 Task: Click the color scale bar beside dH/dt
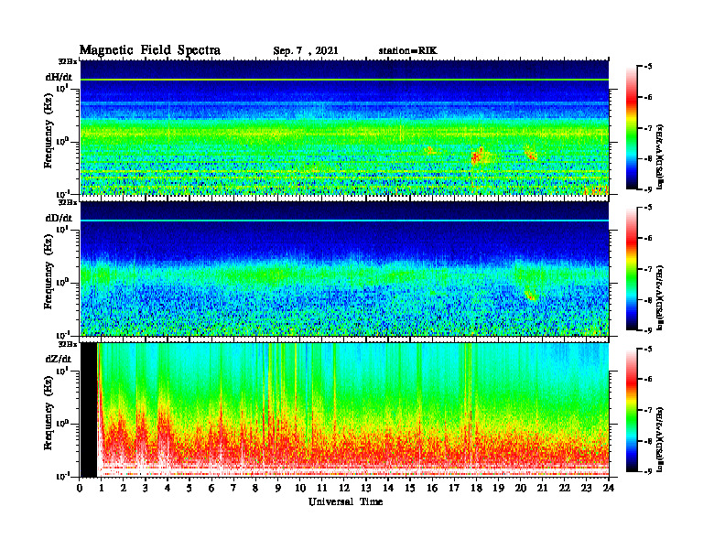pos(632,127)
